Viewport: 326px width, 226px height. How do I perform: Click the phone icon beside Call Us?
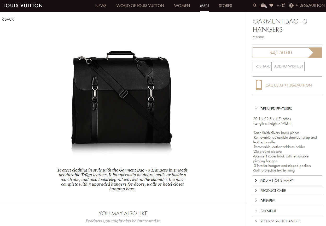click(x=259, y=85)
